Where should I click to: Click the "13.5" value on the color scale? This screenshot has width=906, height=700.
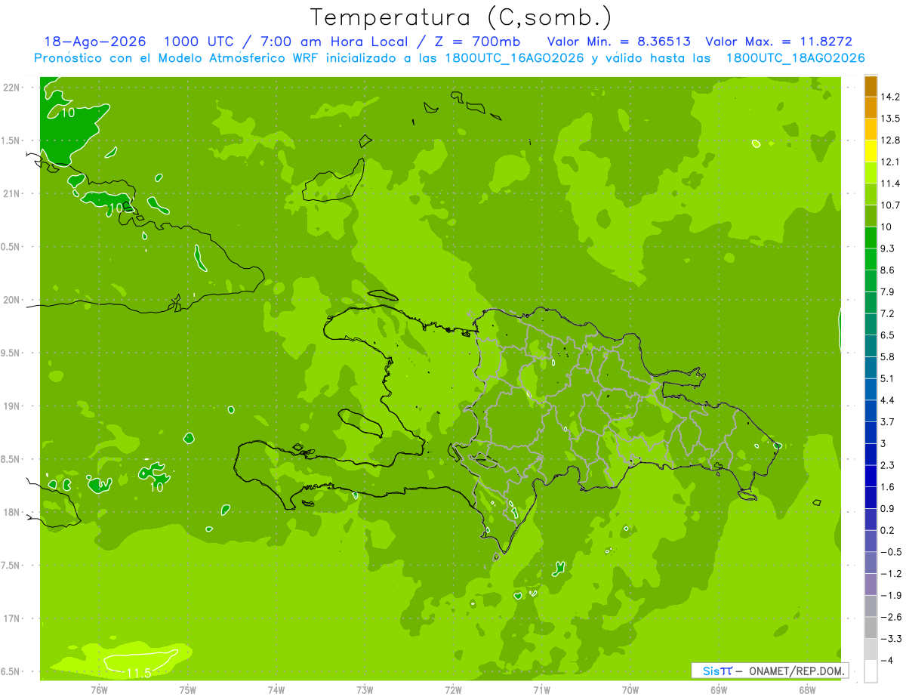click(890, 119)
